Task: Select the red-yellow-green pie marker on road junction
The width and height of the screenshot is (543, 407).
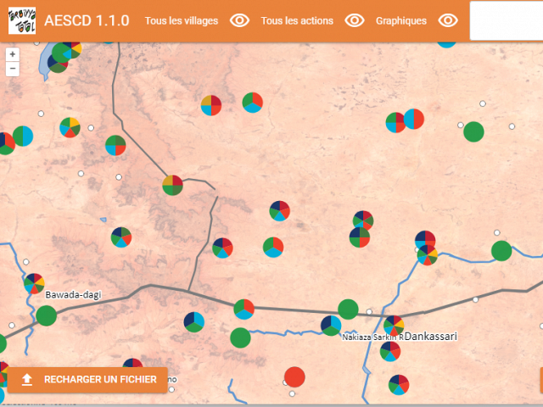Action: click(x=172, y=185)
